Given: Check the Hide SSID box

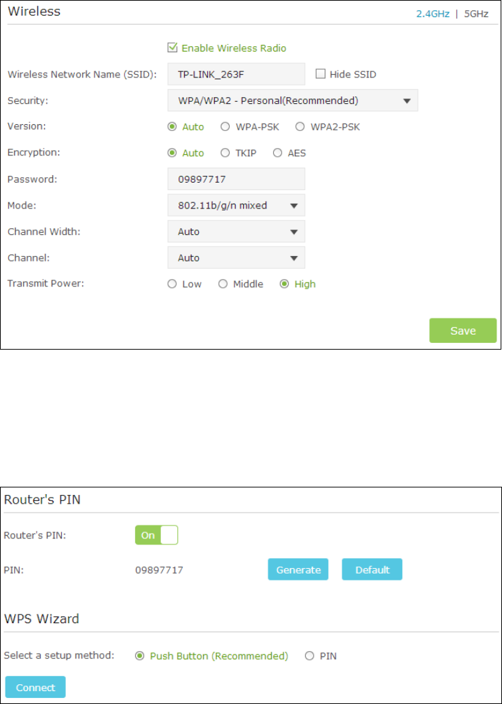Looking at the screenshot, I should pyautogui.click(x=320, y=74).
